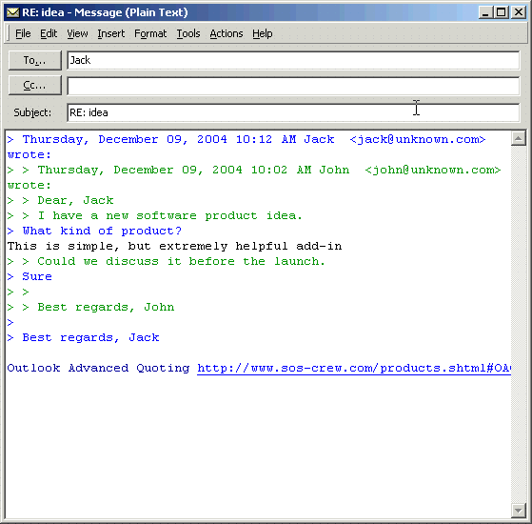532x524 pixels.
Task: Open the Edit menu
Action: pyautogui.click(x=49, y=33)
